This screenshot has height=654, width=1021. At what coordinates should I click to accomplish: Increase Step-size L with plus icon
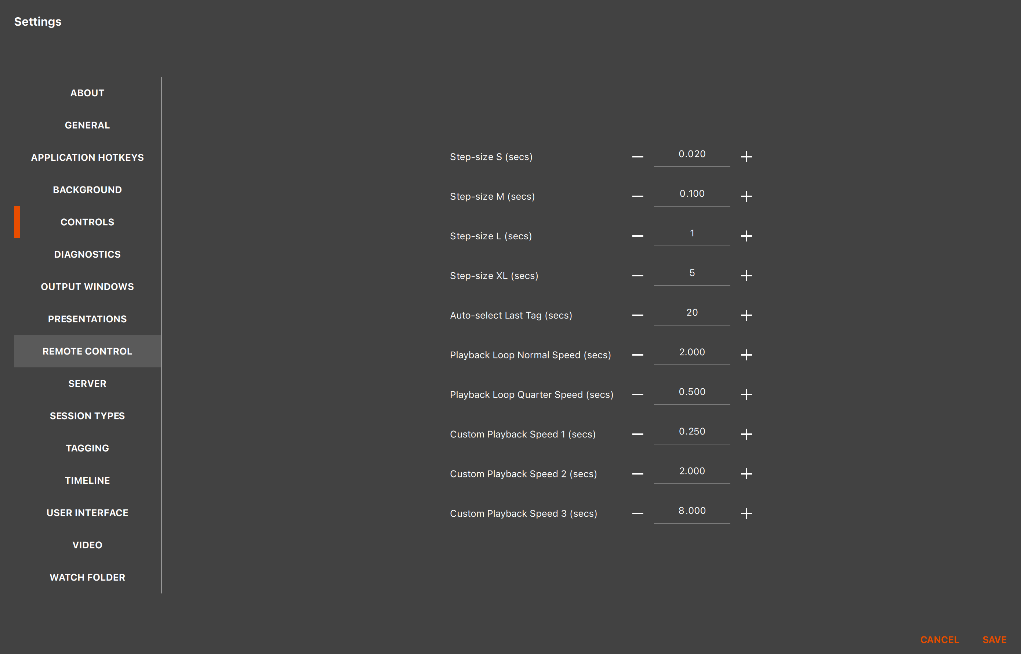[746, 236]
